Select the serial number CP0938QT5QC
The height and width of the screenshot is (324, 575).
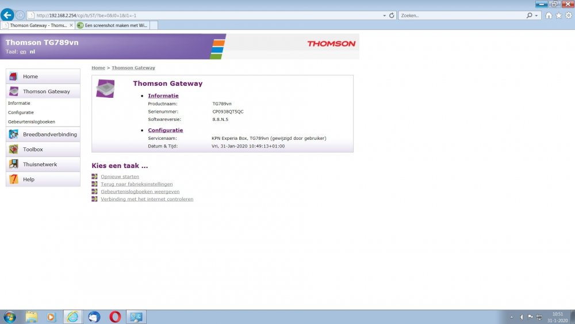(228, 112)
